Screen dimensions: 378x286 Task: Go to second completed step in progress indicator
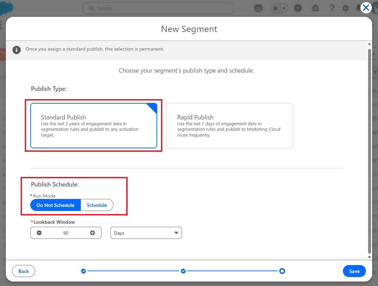pos(183,271)
